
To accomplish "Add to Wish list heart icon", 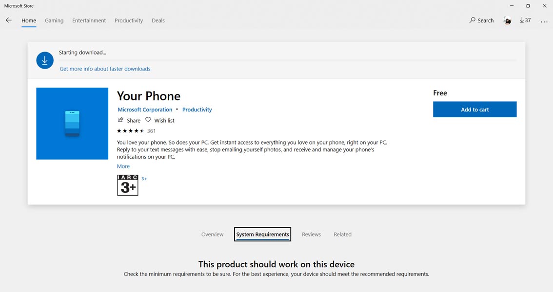I will (x=148, y=120).
